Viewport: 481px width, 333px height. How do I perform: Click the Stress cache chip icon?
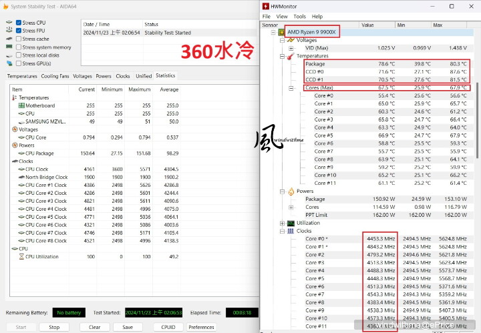coord(9,39)
